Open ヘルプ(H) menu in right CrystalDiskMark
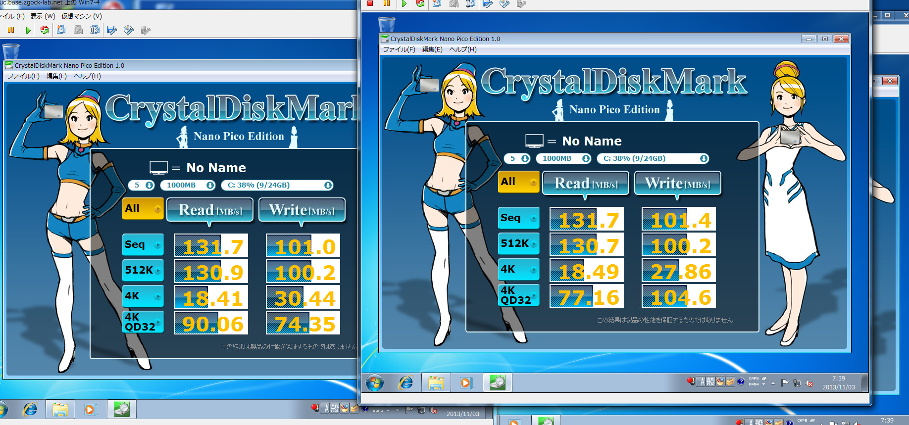The height and width of the screenshot is (425, 909). point(463,49)
